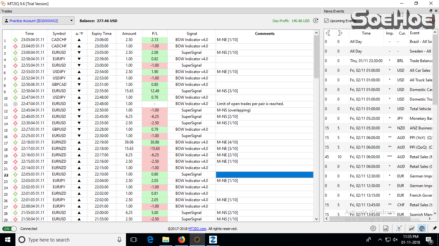Click the pin expander on News Events panel
The height and width of the screenshot is (246, 439).
[431, 11]
